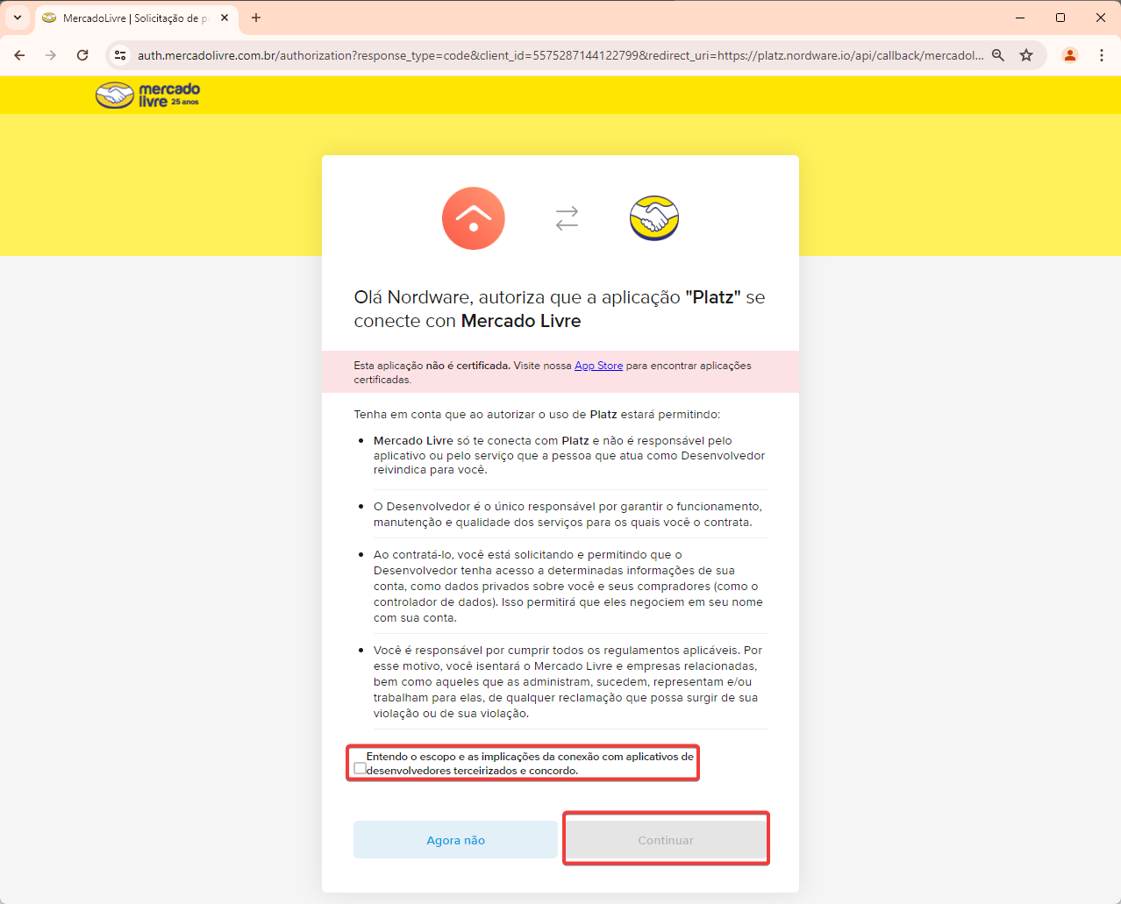Click 'O Desenvolvedor é o único responsável' bullet
1121x904 pixels.
coord(568,514)
